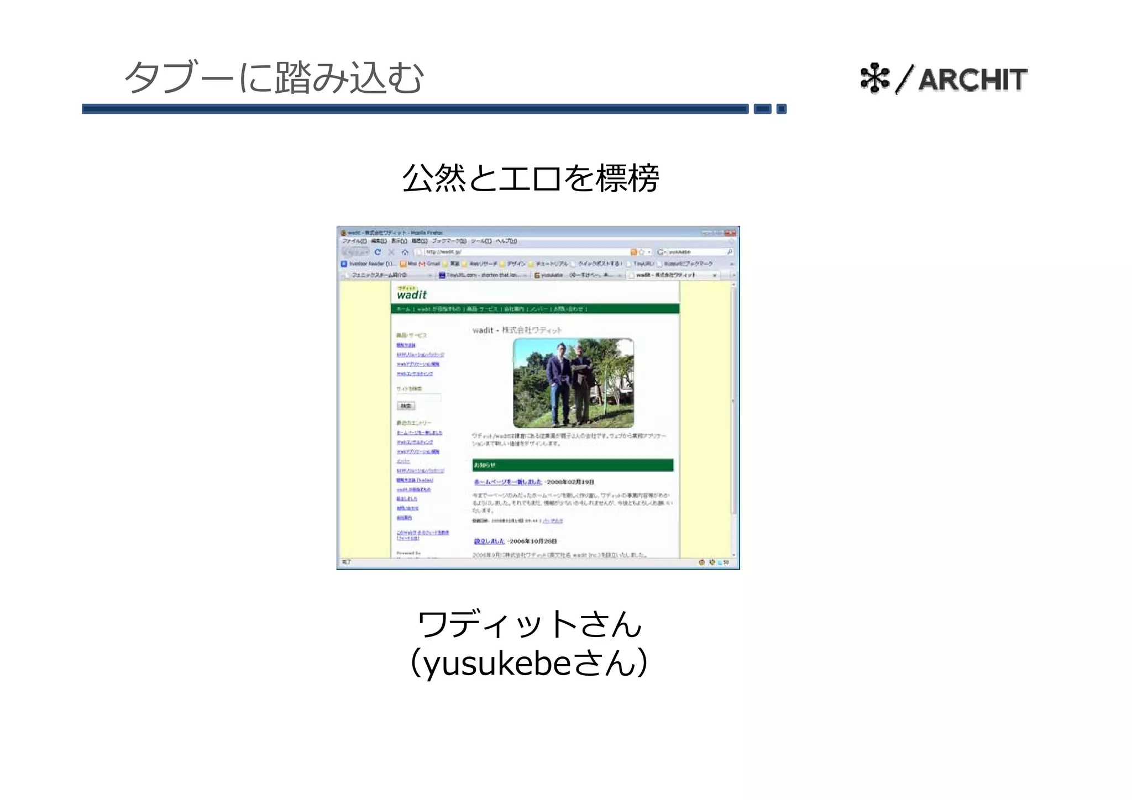Open ホームページを一新しました news headline link

[507, 482]
